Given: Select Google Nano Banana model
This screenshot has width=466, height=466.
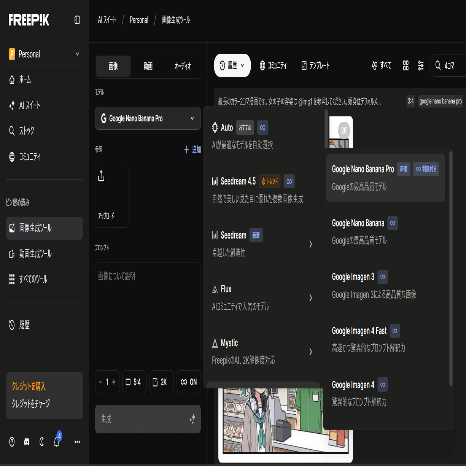Looking at the screenshot, I should tap(385, 232).
